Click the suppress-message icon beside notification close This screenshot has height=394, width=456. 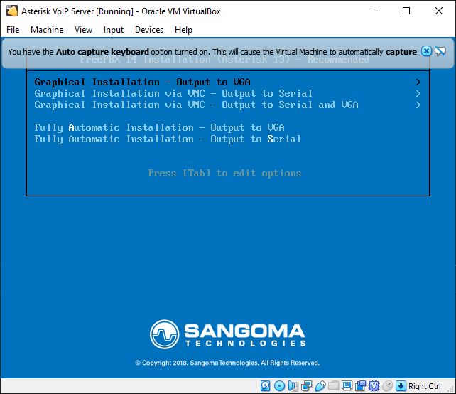point(440,51)
